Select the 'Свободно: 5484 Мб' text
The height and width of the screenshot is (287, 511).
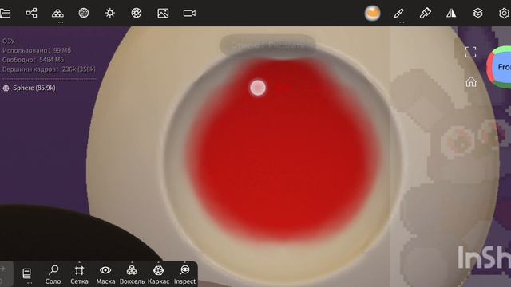34,60
